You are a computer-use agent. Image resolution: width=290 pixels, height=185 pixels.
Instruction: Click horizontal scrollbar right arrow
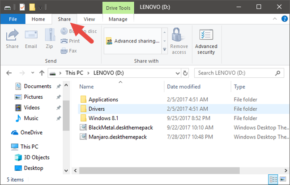coord(286,170)
